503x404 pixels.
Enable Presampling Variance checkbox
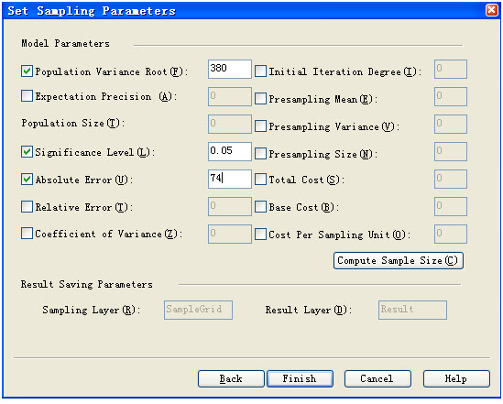pyautogui.click(x=260, y=126)
